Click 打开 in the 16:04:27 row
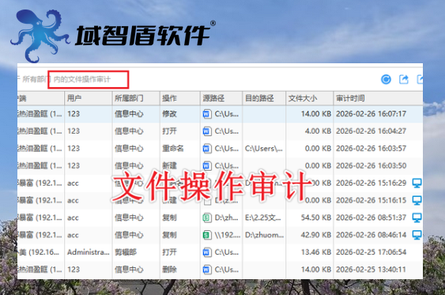 point(169,131)
